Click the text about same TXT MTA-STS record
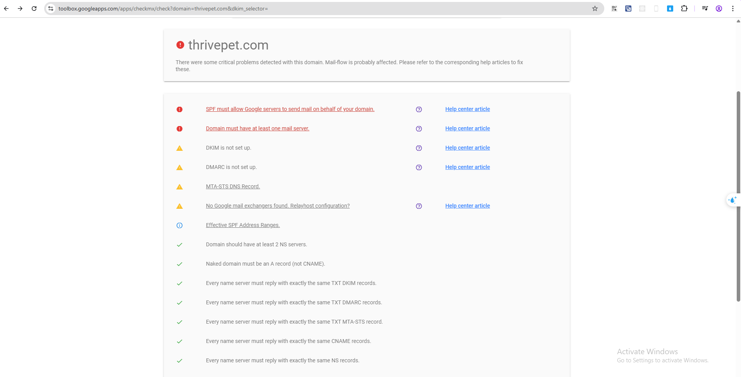The height and width of the screenshot is (377, 741). coord(294,322)
